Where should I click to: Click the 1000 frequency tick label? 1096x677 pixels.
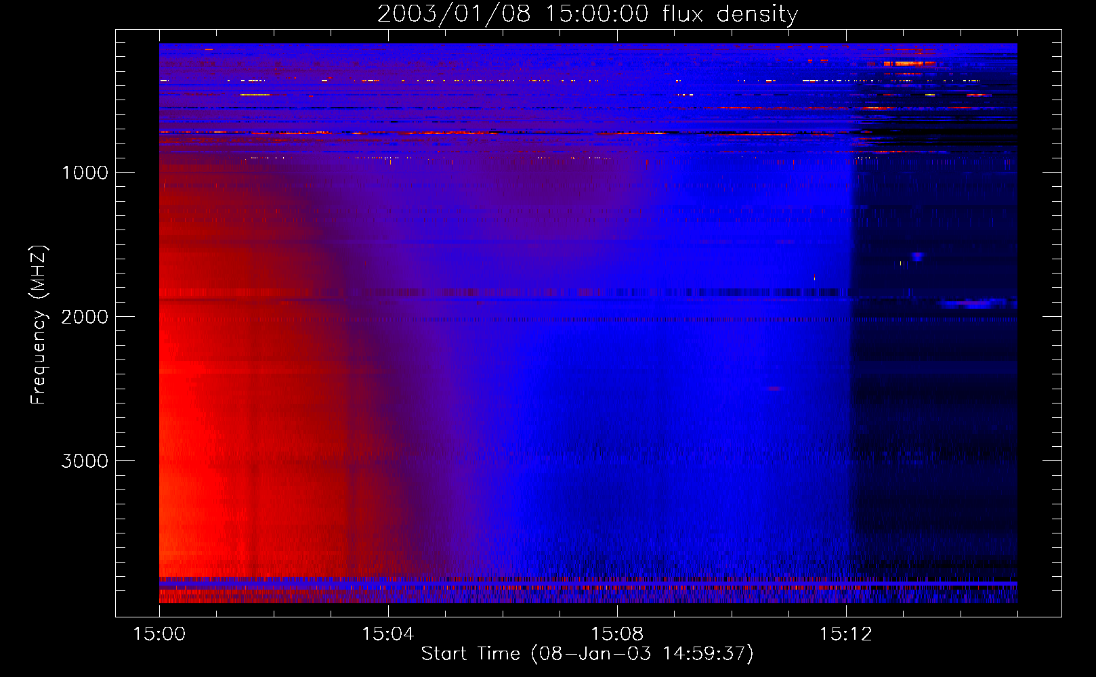pos(85,173)
